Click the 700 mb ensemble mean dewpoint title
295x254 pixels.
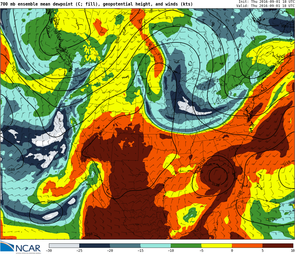[96, 4]
